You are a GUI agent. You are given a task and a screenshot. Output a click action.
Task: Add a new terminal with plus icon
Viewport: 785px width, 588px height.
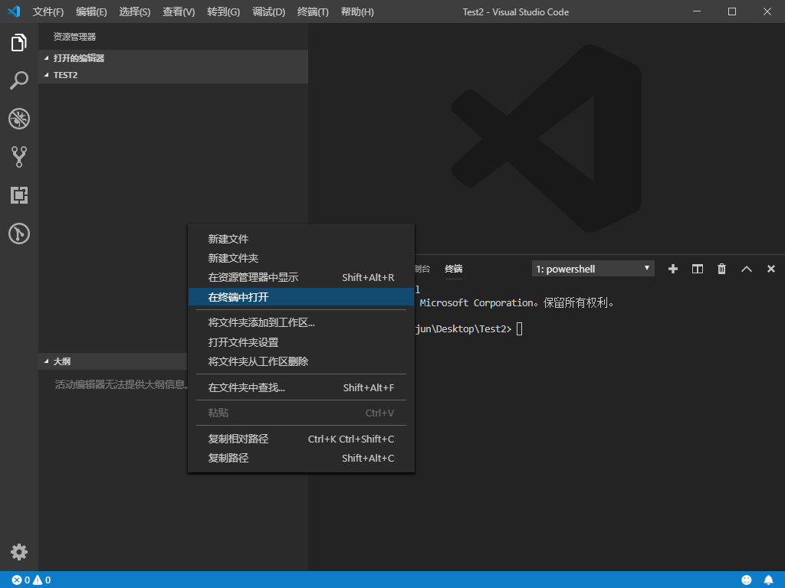[673, 269]
